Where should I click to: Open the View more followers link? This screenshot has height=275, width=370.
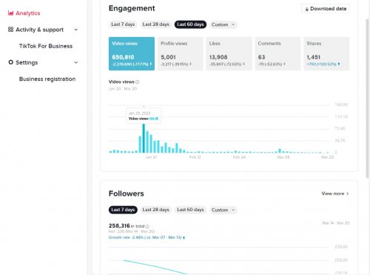point(335,193)
